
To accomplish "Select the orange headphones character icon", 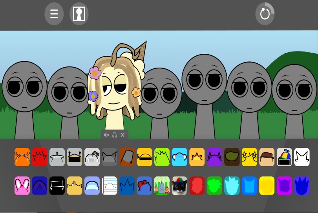I will coord(22,157).
